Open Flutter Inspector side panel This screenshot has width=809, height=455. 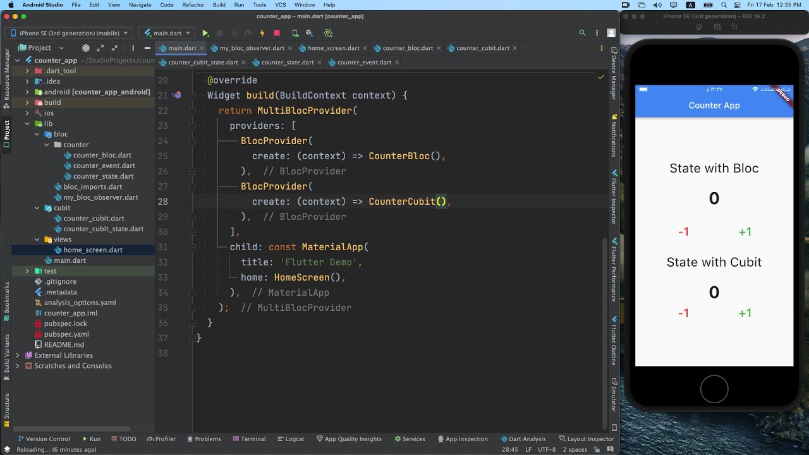tap(614, 197)
